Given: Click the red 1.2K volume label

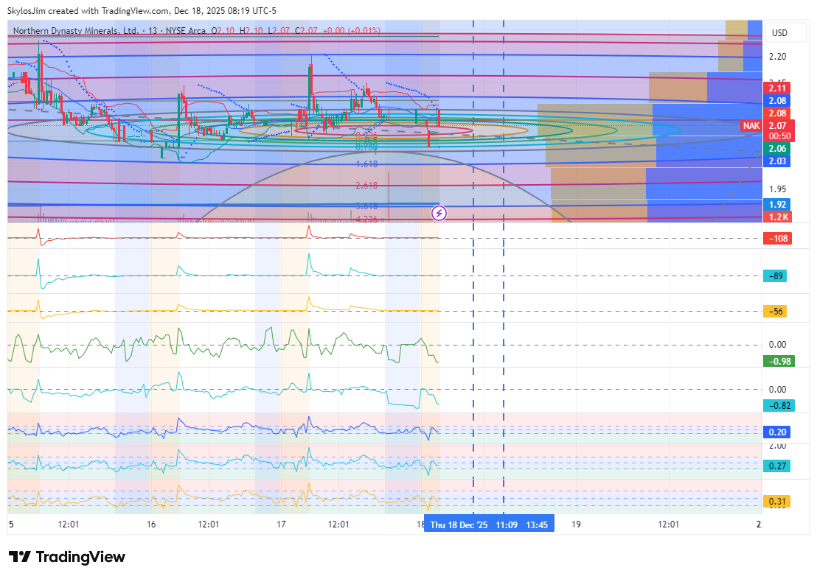Looking at the screenshot, I should click(x=776, y=217).
